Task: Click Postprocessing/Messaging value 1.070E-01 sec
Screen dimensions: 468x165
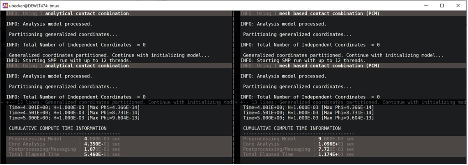Action: coord(102,149)
